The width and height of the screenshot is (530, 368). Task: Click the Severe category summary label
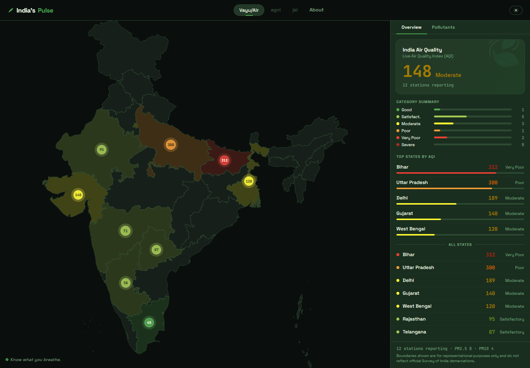(408, 145)
